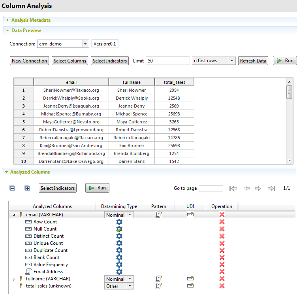Go to the first page arrow

pyautogui.click(x=233, y=188)
